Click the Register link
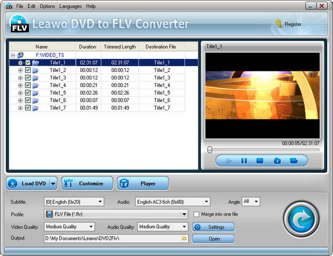 (293, 24)
